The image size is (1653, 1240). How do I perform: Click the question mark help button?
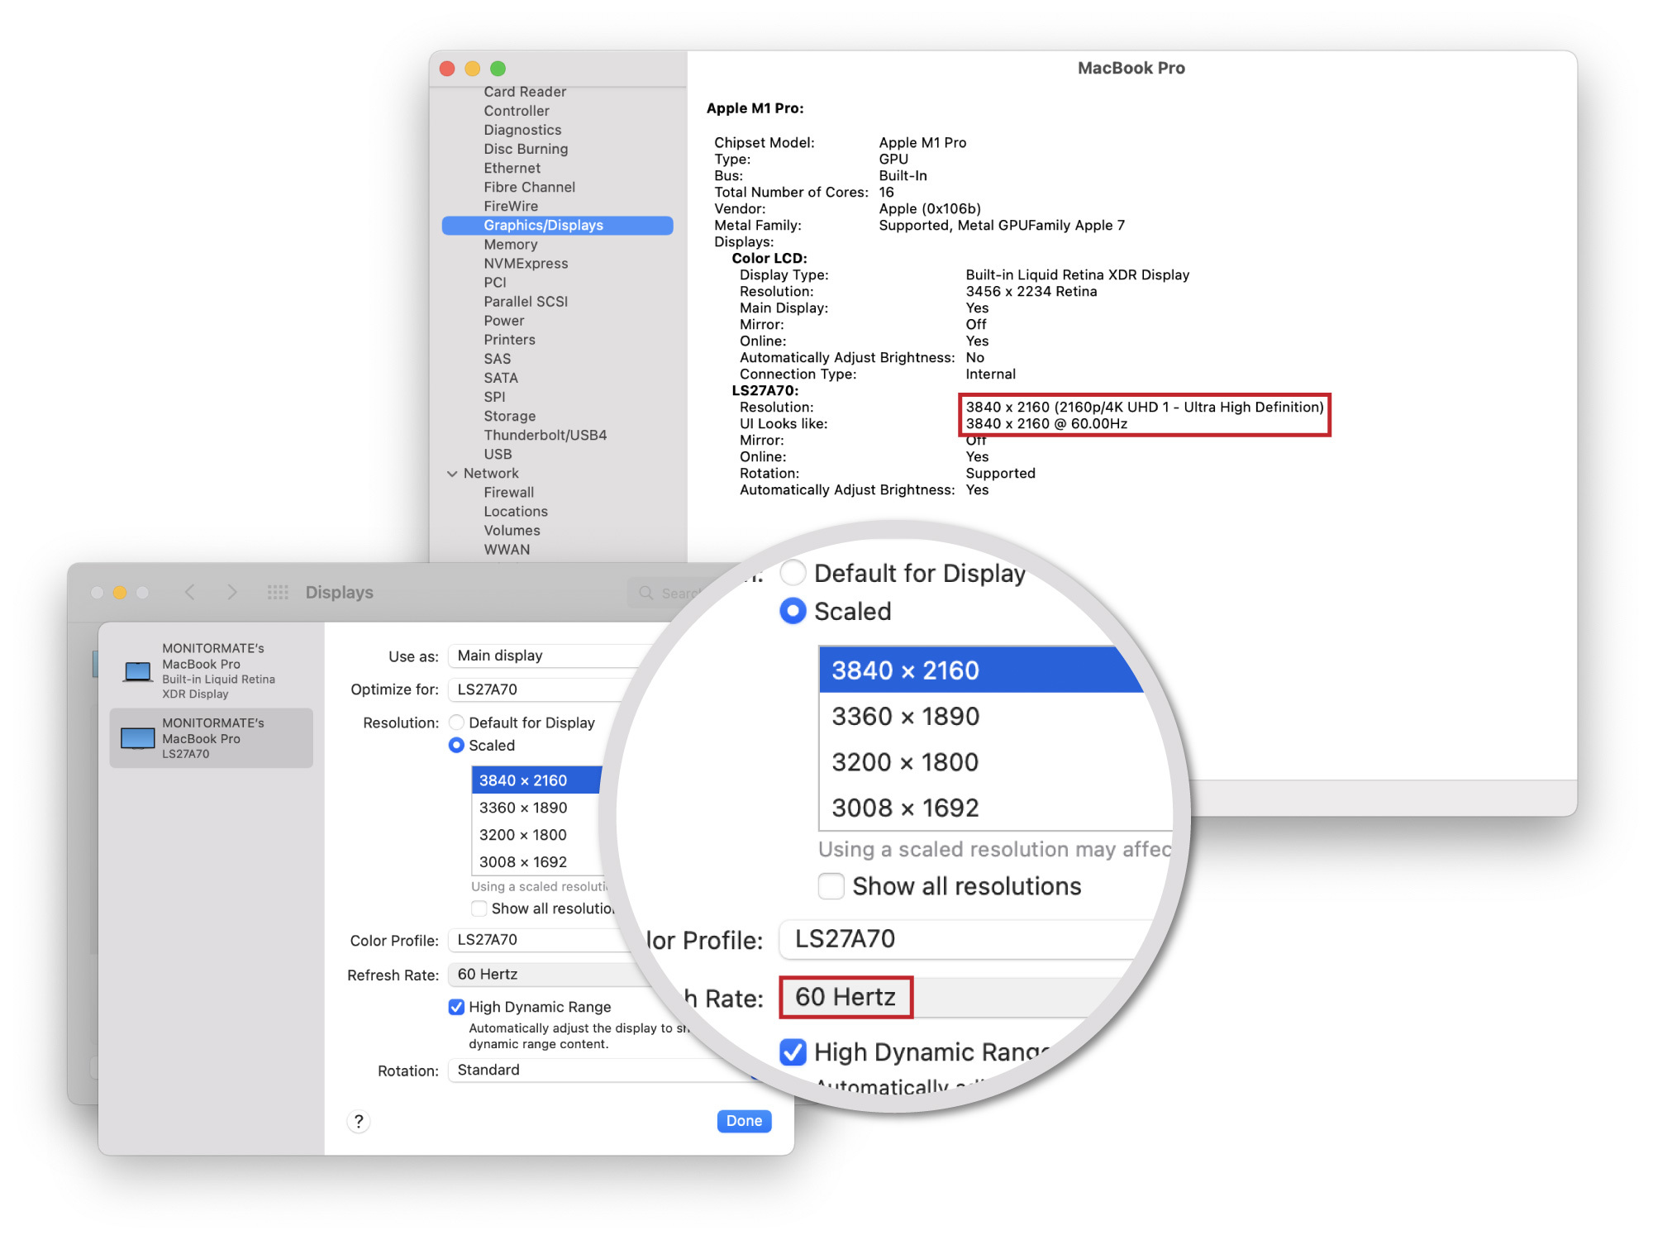pyautogui.click(x=359, y=1121)
